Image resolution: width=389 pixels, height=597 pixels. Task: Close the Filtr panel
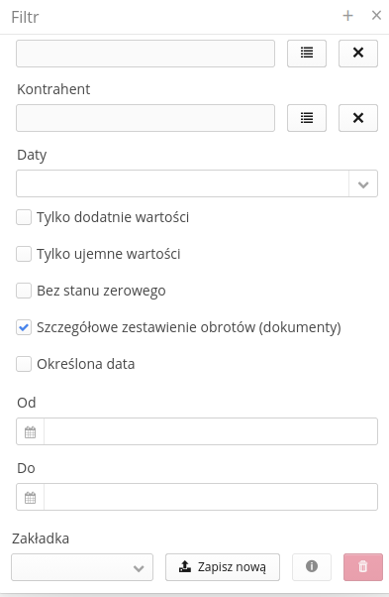pyautogui.click(x=376, y=15)
